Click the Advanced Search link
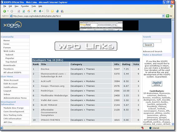The width and height of the screenshot is (181, 132). click(x=153, y=52)
